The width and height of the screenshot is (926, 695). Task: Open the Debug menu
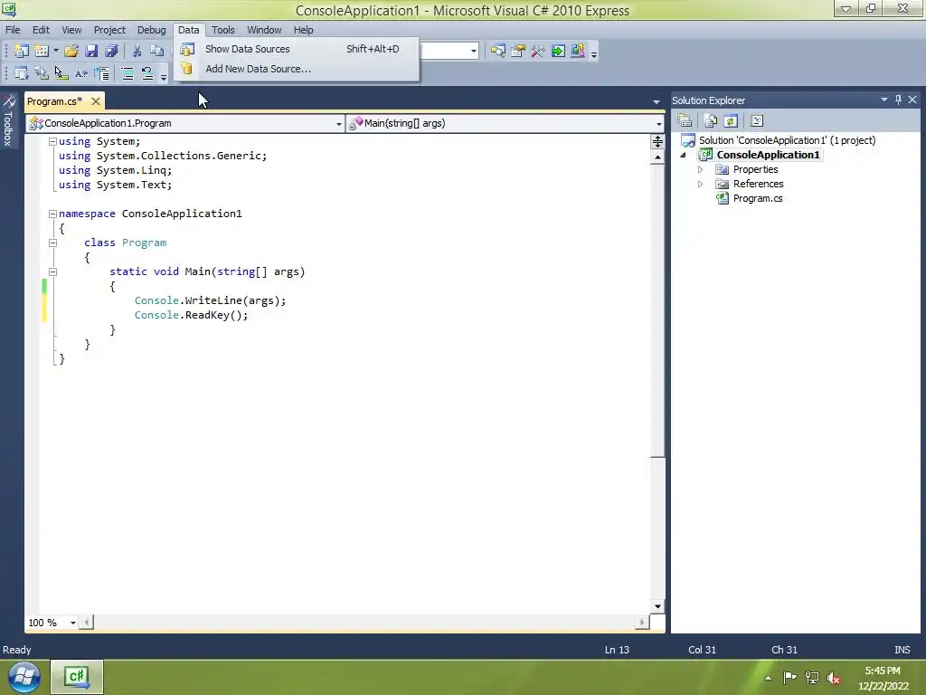click(x=151, y=30)
